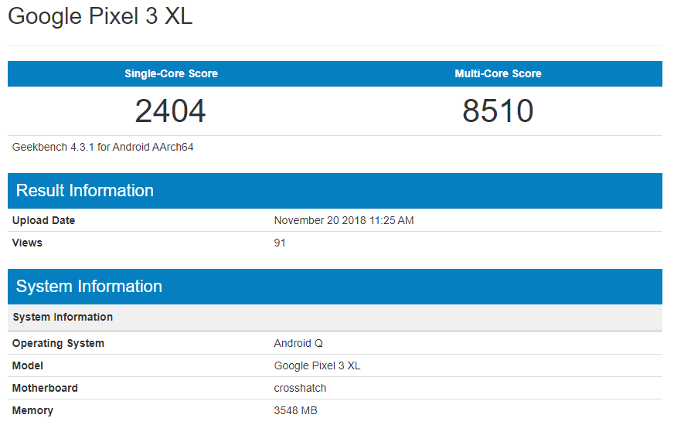Click the blue System Information section header
Viewport: 674px width, 435px height.
pos(89,287)
